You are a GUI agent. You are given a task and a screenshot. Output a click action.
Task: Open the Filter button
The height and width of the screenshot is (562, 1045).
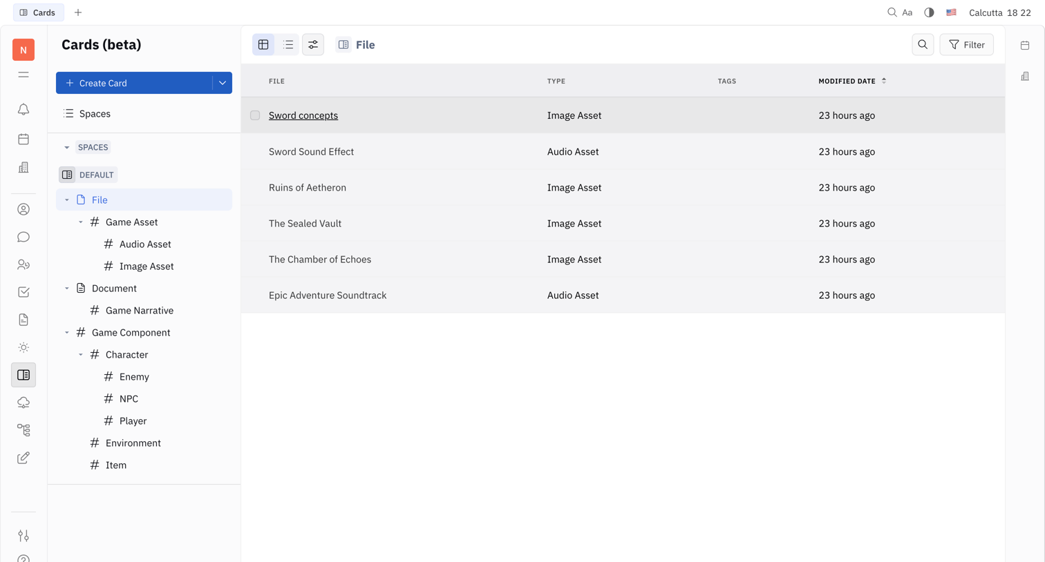966,45
